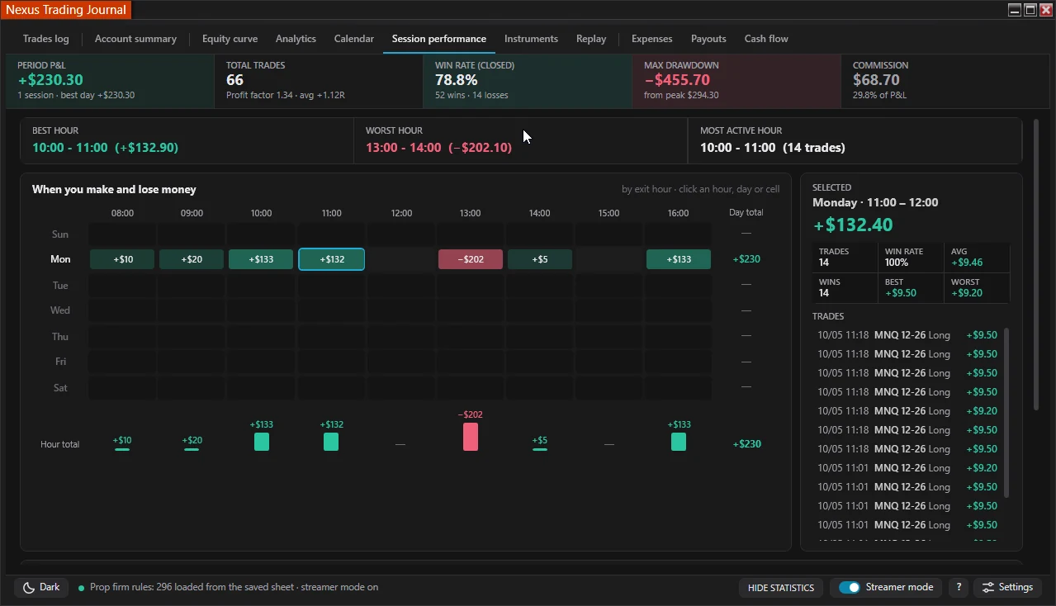Click the trades list scrollbar in Selected panel

pyautogui.click(x=1006, y=413)
